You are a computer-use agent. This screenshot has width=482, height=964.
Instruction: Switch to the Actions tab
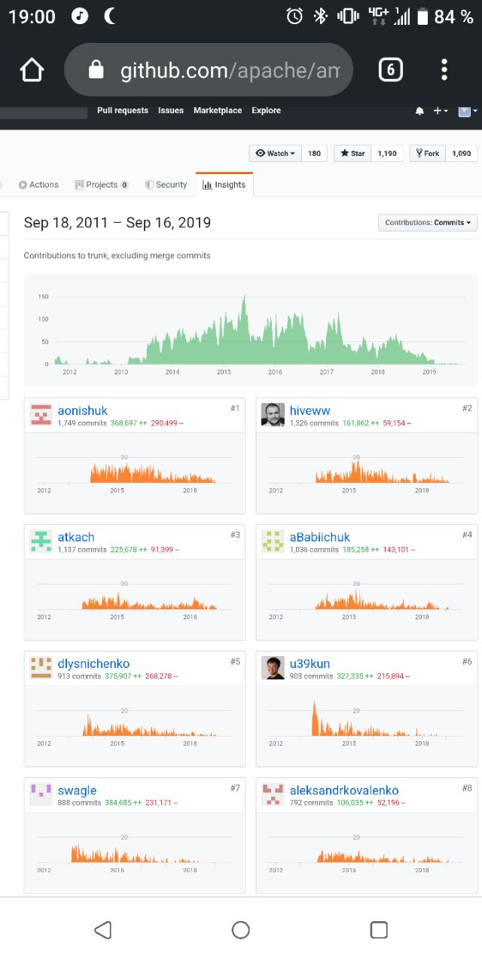click(38, 185)
